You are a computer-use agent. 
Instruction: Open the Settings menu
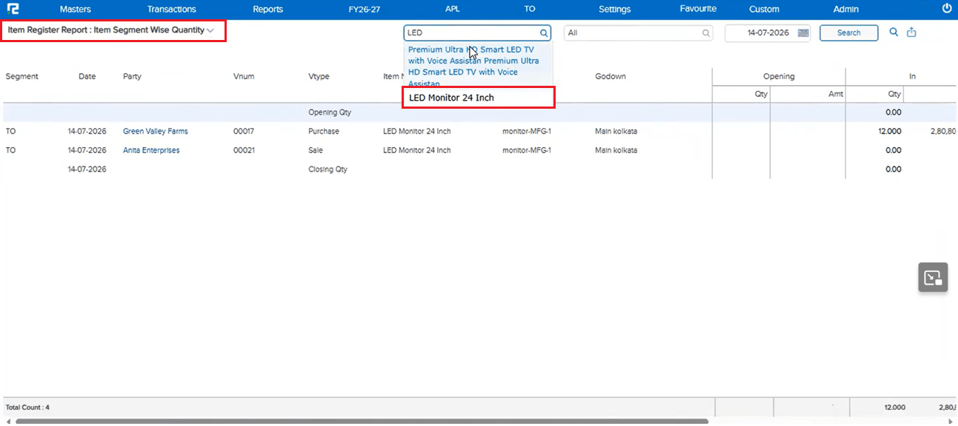tap(615, 10)
